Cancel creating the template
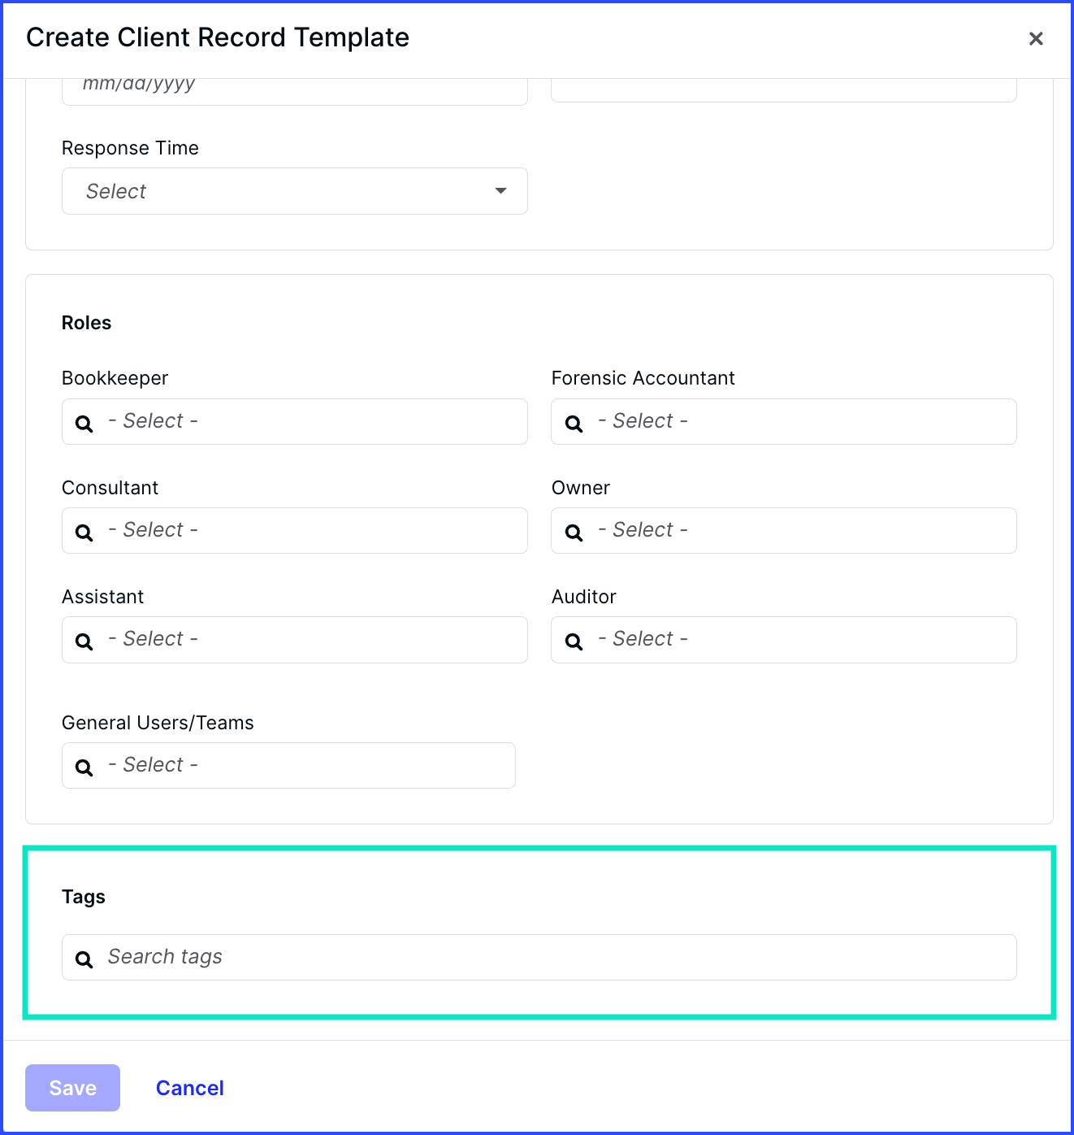This screenshot has height=1135, width=1074. click(189, 1087)
